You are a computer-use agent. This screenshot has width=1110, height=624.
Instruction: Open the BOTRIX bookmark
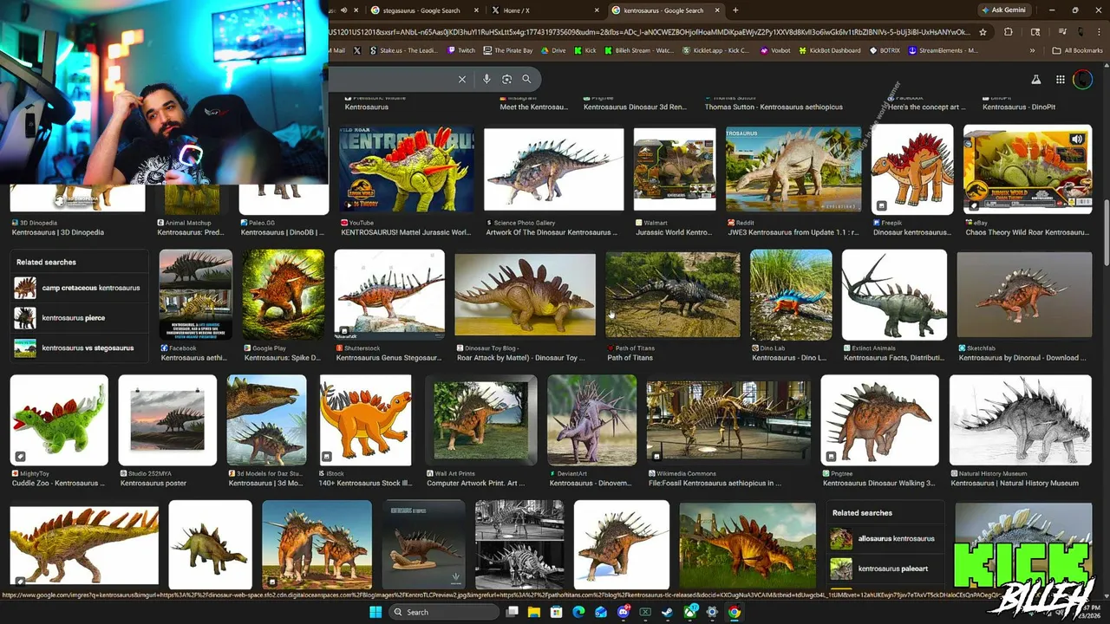885,50
